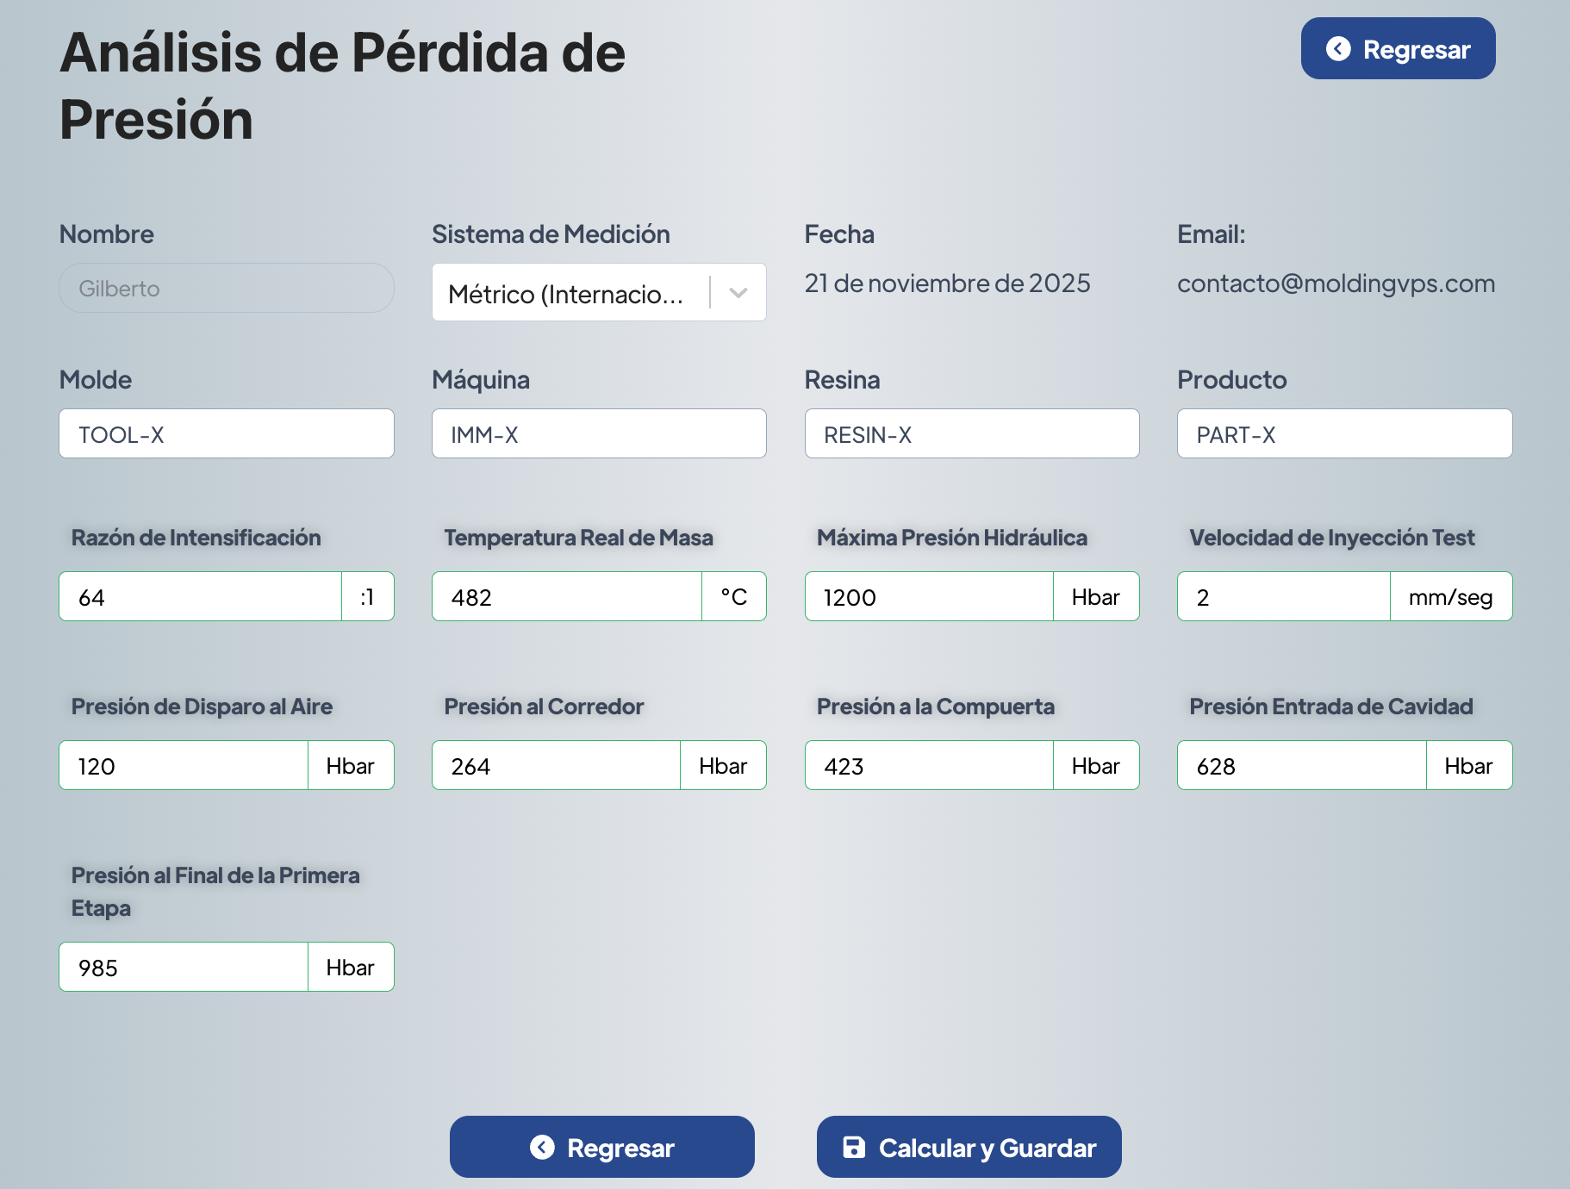Click the Resina field showing RESIN-X
The width and height of the screenshot is (1570, 1189).
971,434
